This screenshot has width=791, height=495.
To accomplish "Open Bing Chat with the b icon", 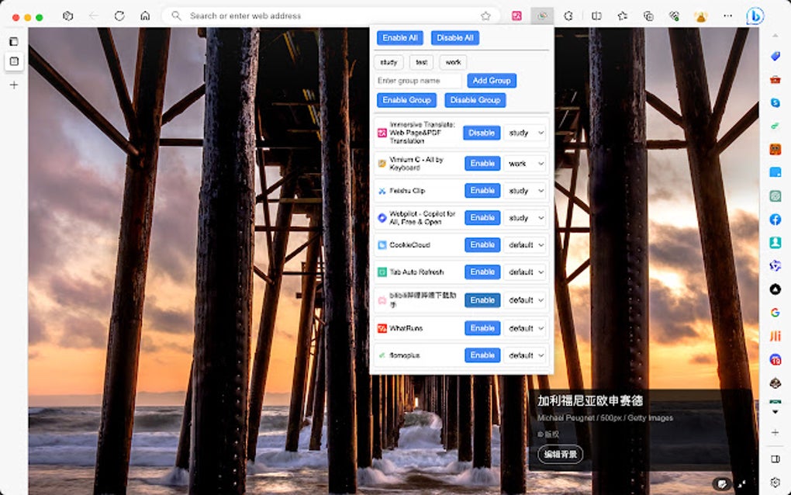I will (754, 16).
